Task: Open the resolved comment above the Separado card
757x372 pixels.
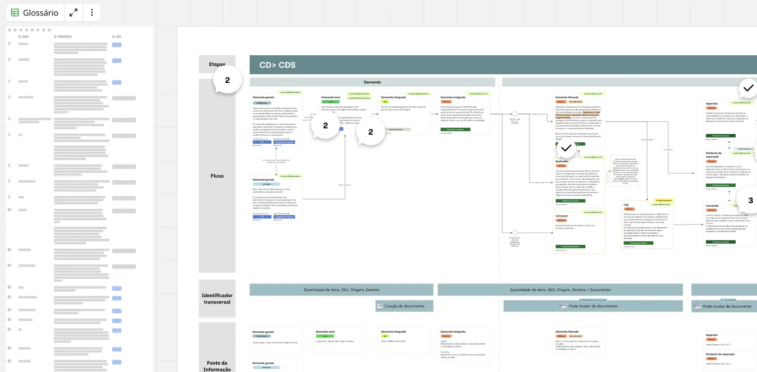Action: click(748, 88)
